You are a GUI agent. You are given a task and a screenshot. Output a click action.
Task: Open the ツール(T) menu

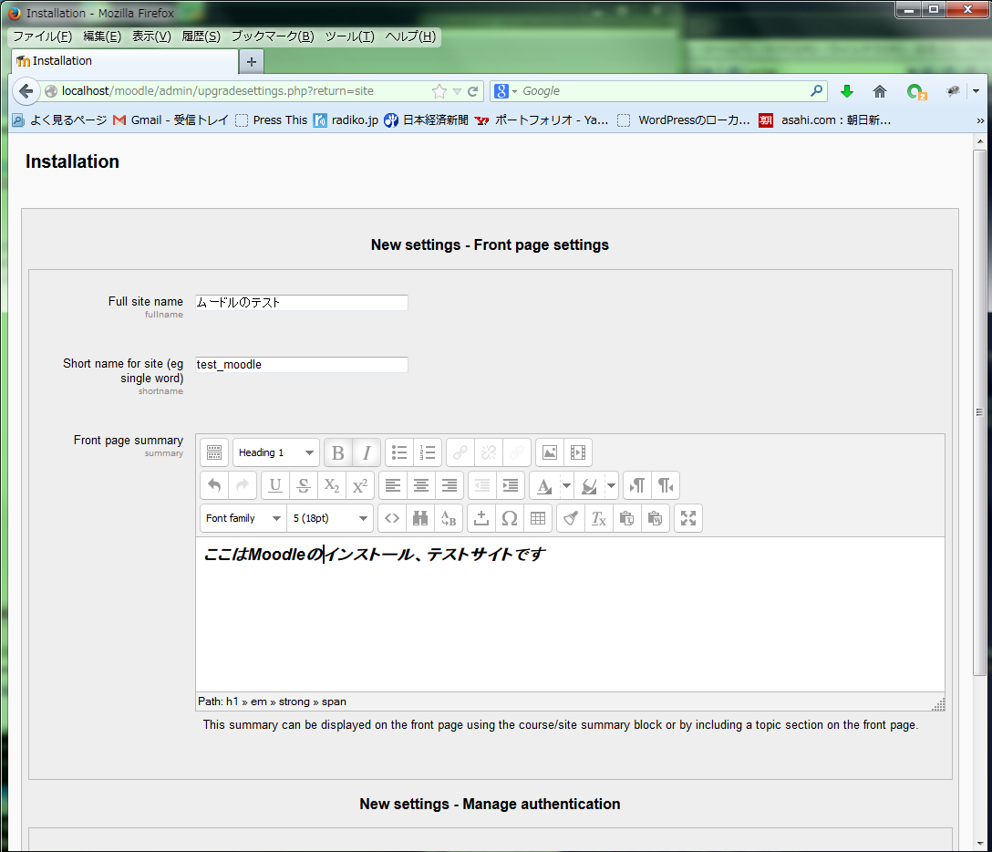click(x=350, y=36)
